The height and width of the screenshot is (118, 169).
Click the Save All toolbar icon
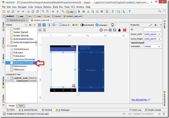(x=9, y=12)
